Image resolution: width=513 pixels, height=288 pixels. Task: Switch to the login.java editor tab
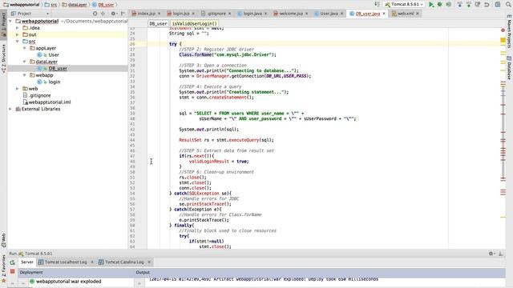252,14
